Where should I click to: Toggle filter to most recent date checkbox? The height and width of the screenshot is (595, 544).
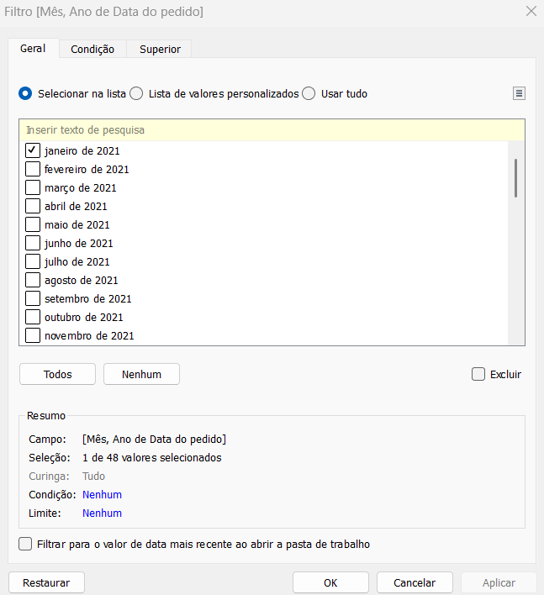click(25, 544)
